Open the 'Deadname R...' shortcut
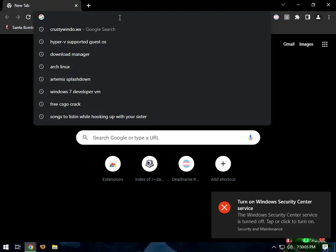 click(x=186, y=169)
